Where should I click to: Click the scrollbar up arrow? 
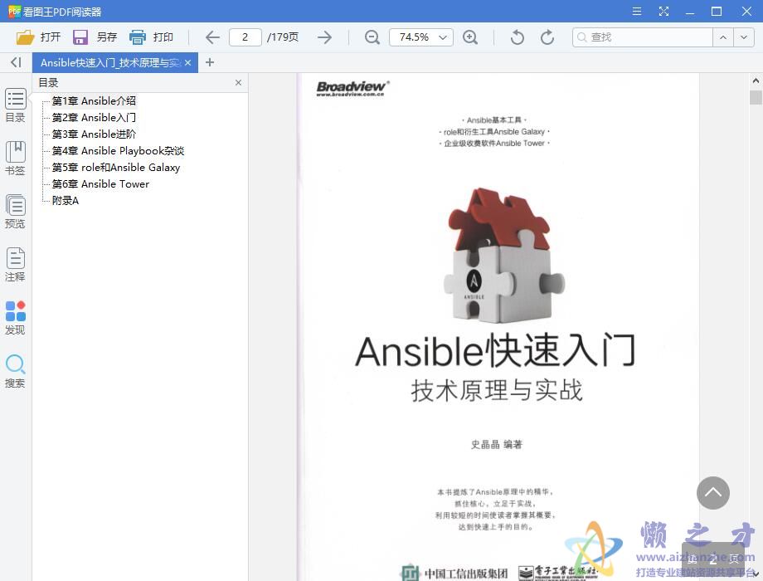coord(756,81)
